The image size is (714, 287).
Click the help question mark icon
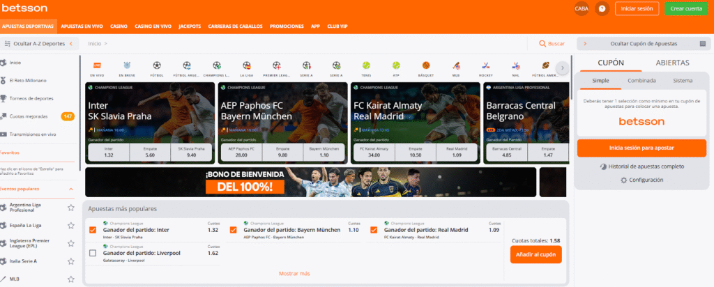(602, 8)
